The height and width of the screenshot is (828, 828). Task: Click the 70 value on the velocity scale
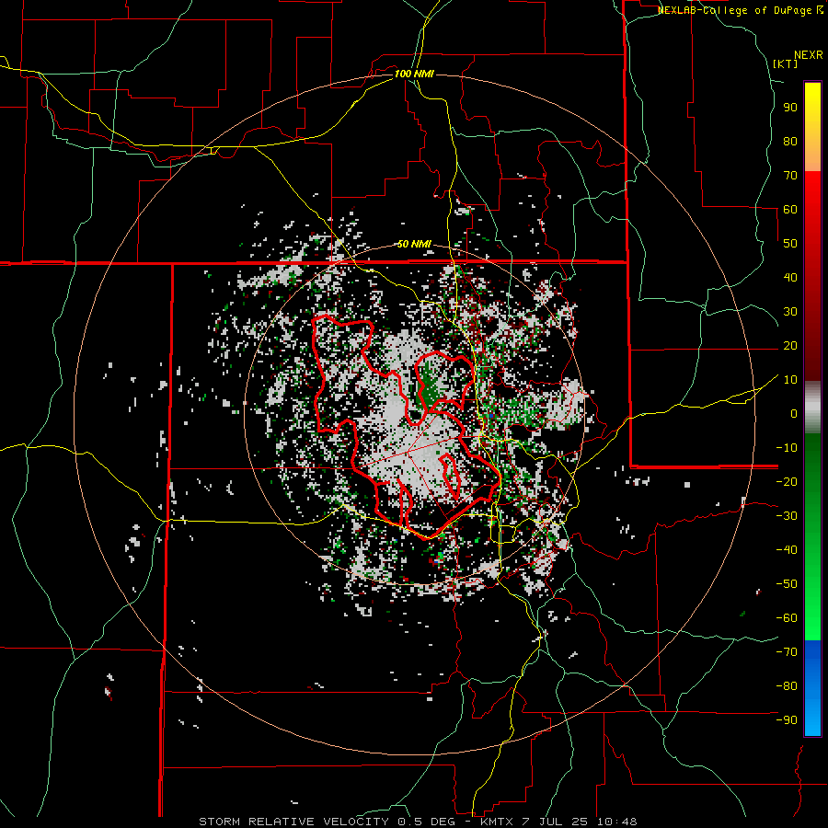790,176
